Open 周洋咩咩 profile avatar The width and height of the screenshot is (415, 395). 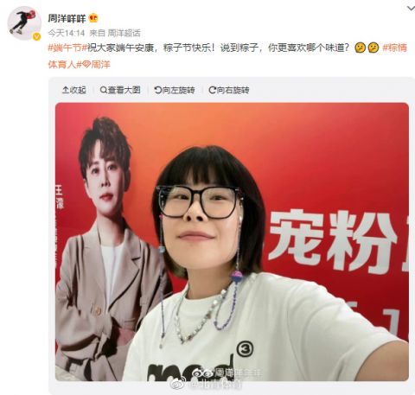(24, 23)
